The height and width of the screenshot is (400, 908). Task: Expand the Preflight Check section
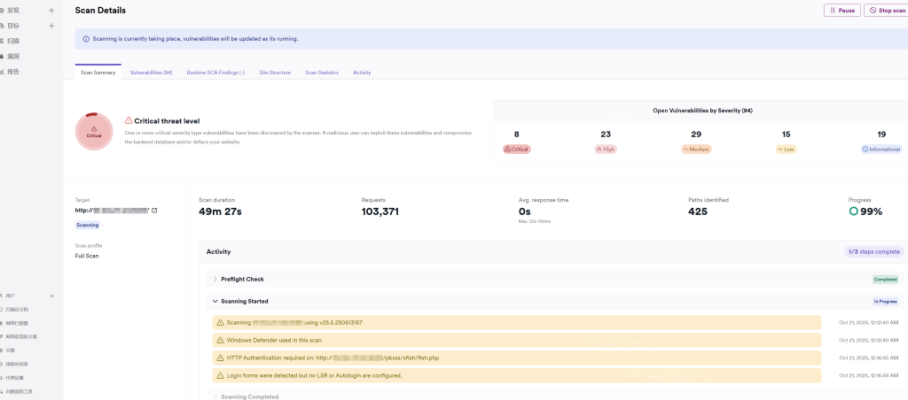click(x=215, y=279)
